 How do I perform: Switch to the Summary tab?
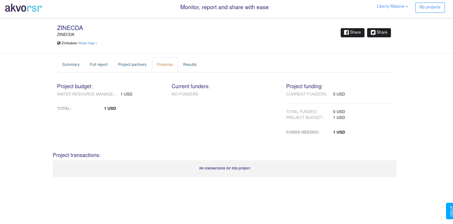pos(71,65)
